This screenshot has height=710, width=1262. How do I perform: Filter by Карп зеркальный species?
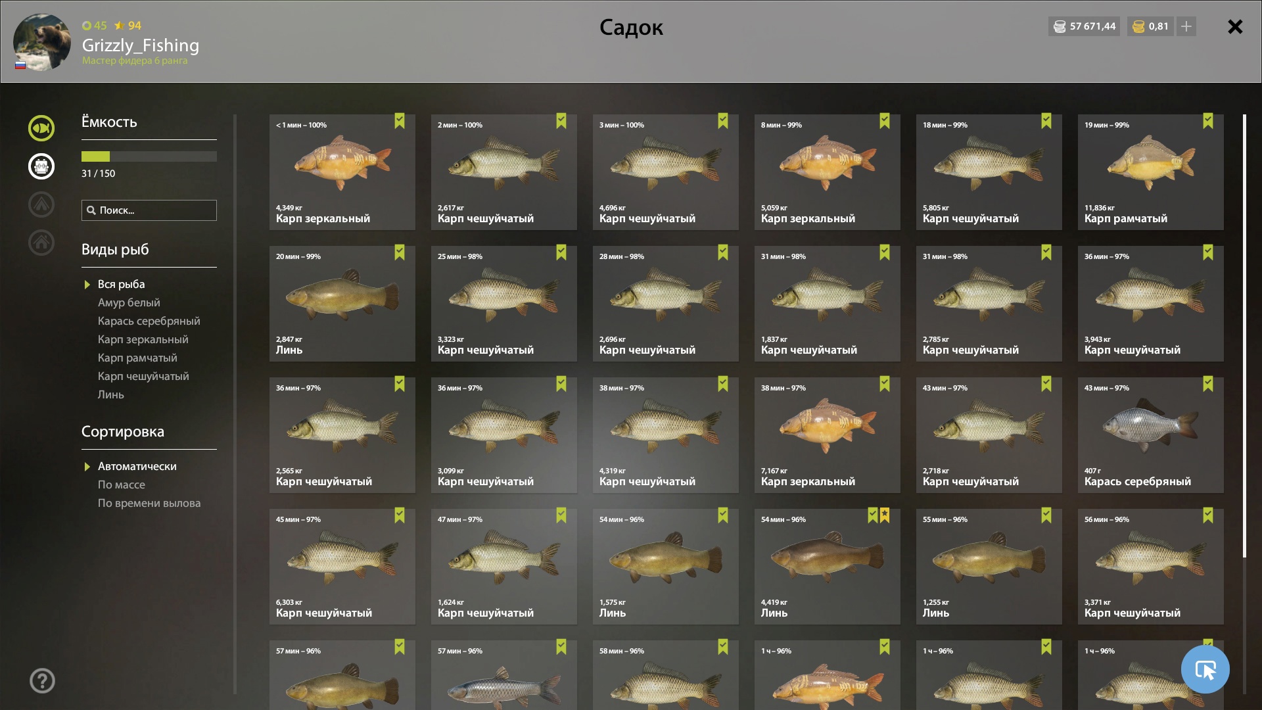point(143,339)
